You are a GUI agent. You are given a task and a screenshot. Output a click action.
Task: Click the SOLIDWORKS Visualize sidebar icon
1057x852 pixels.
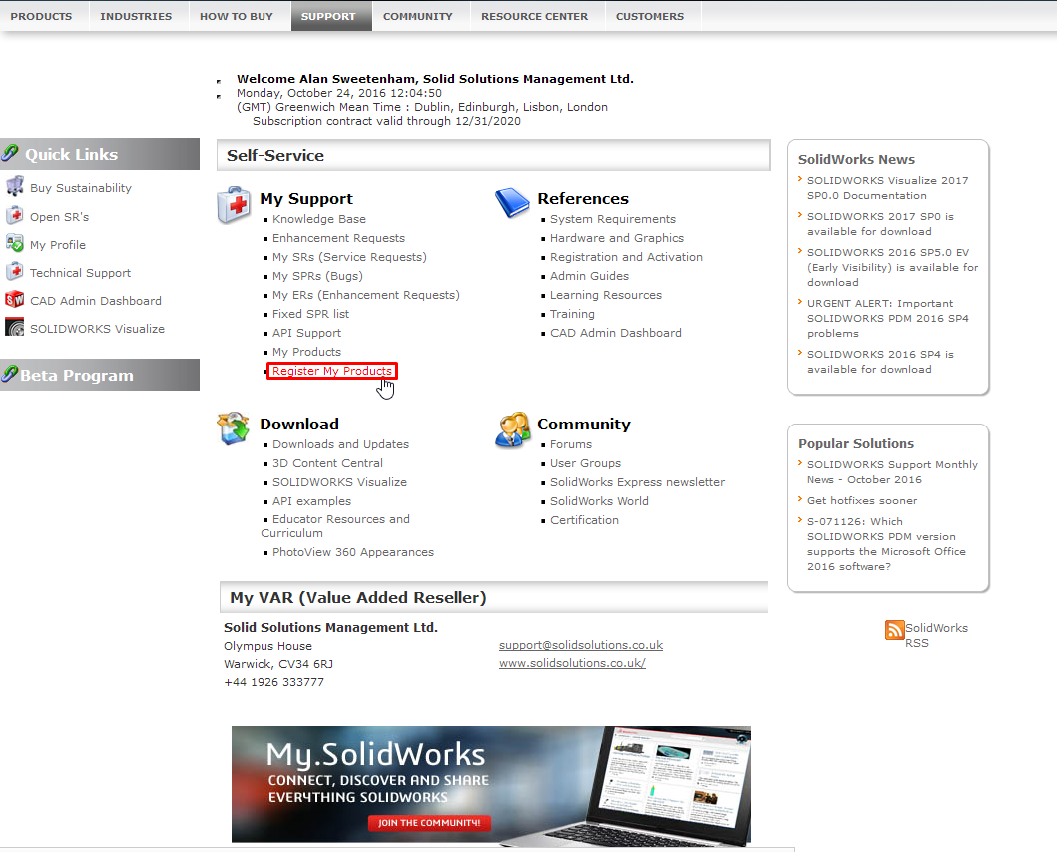click(x=14, y=328)
